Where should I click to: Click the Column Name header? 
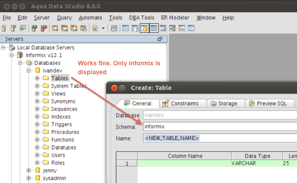185,156
